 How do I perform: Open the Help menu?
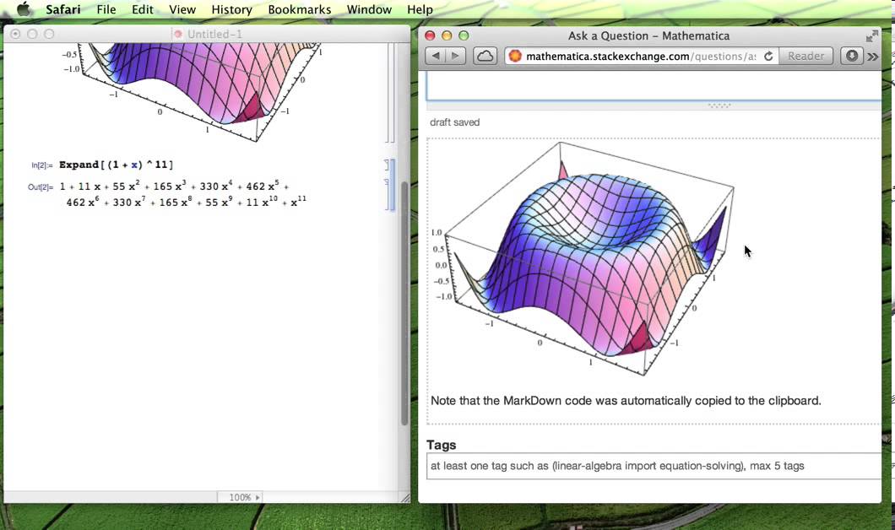420,9
